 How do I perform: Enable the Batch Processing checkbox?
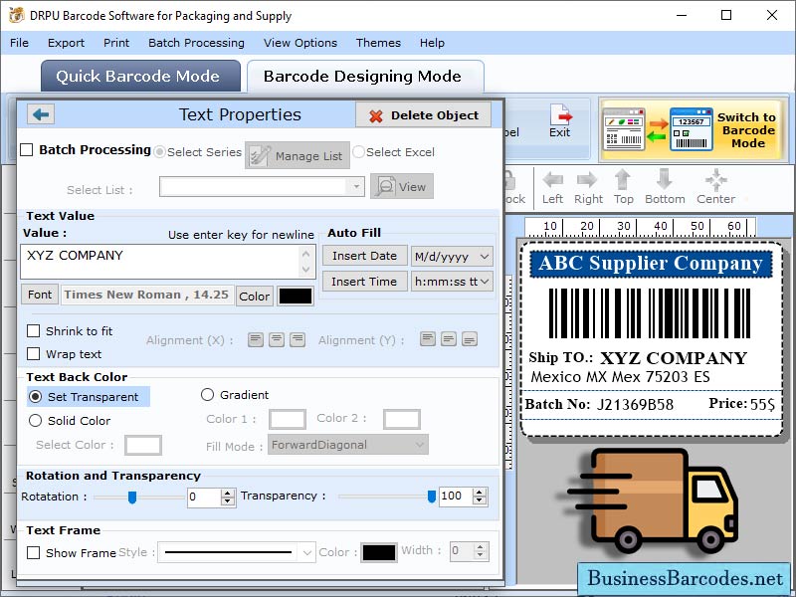tap(27, 149)
